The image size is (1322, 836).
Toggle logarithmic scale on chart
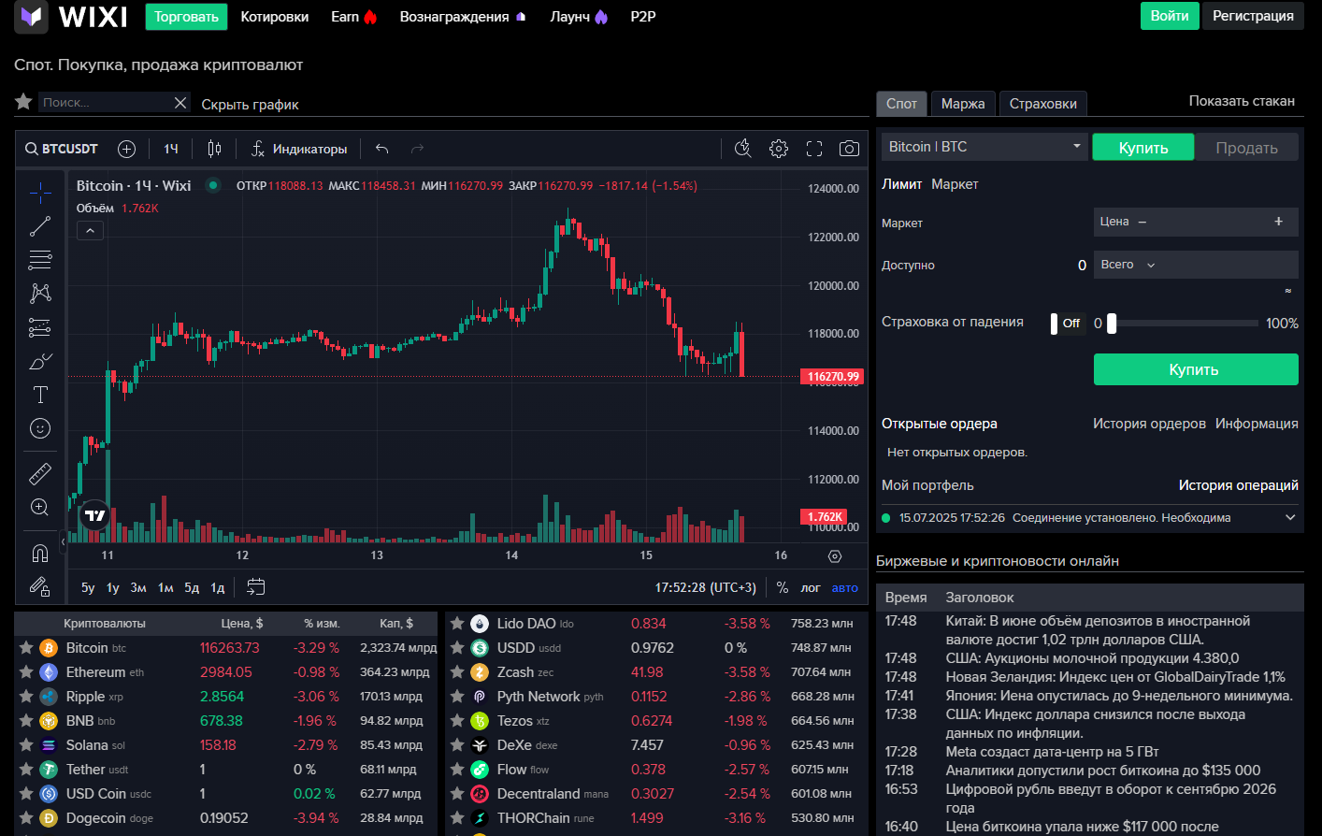[x=810, y=587]
